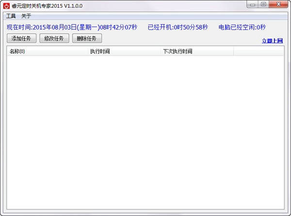Close the shutdown timer window
The image size is (291, 216).
tap(278, 4)
